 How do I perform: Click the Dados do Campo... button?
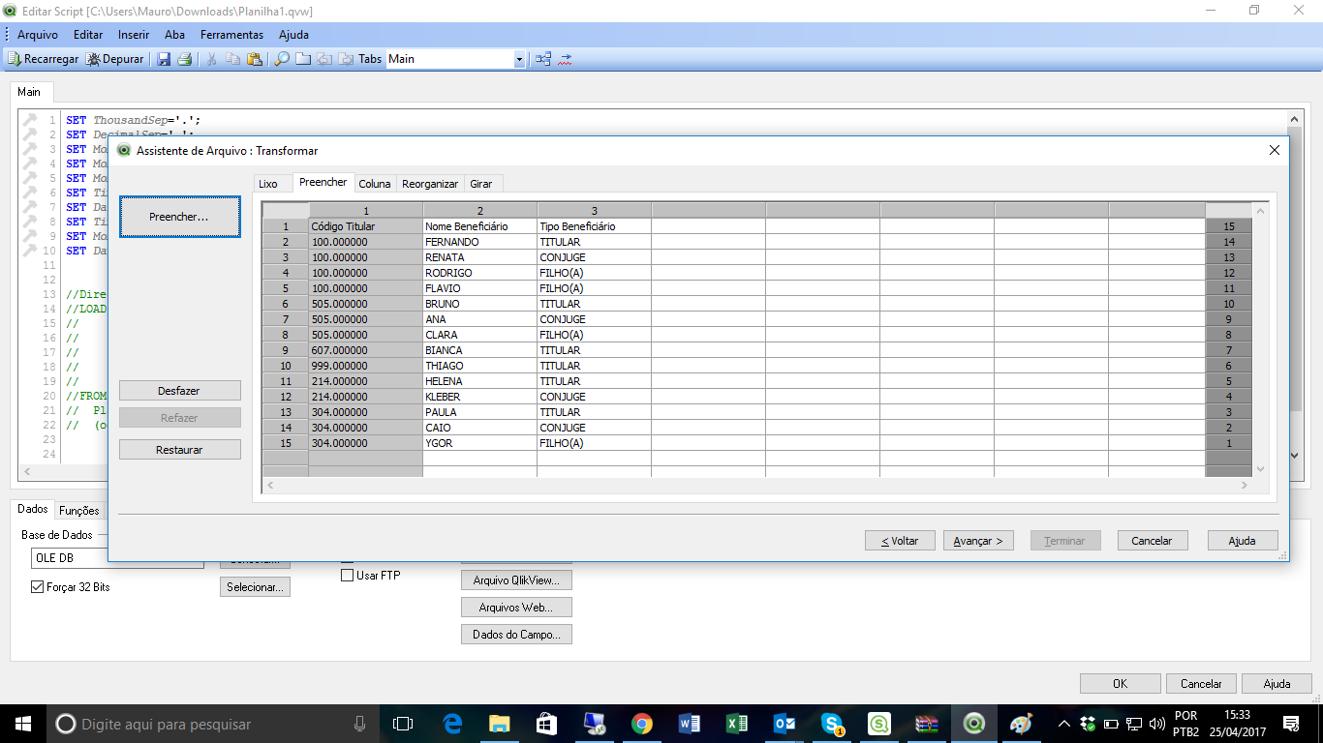(516, 635)
